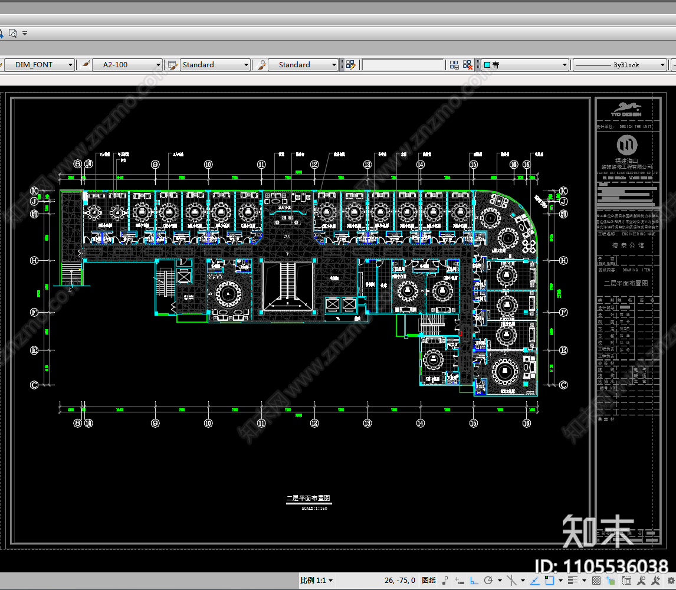This screenshot has height=590, width=676.
Task: Toggle object snap square icon
Action: [x=549, y=581]
